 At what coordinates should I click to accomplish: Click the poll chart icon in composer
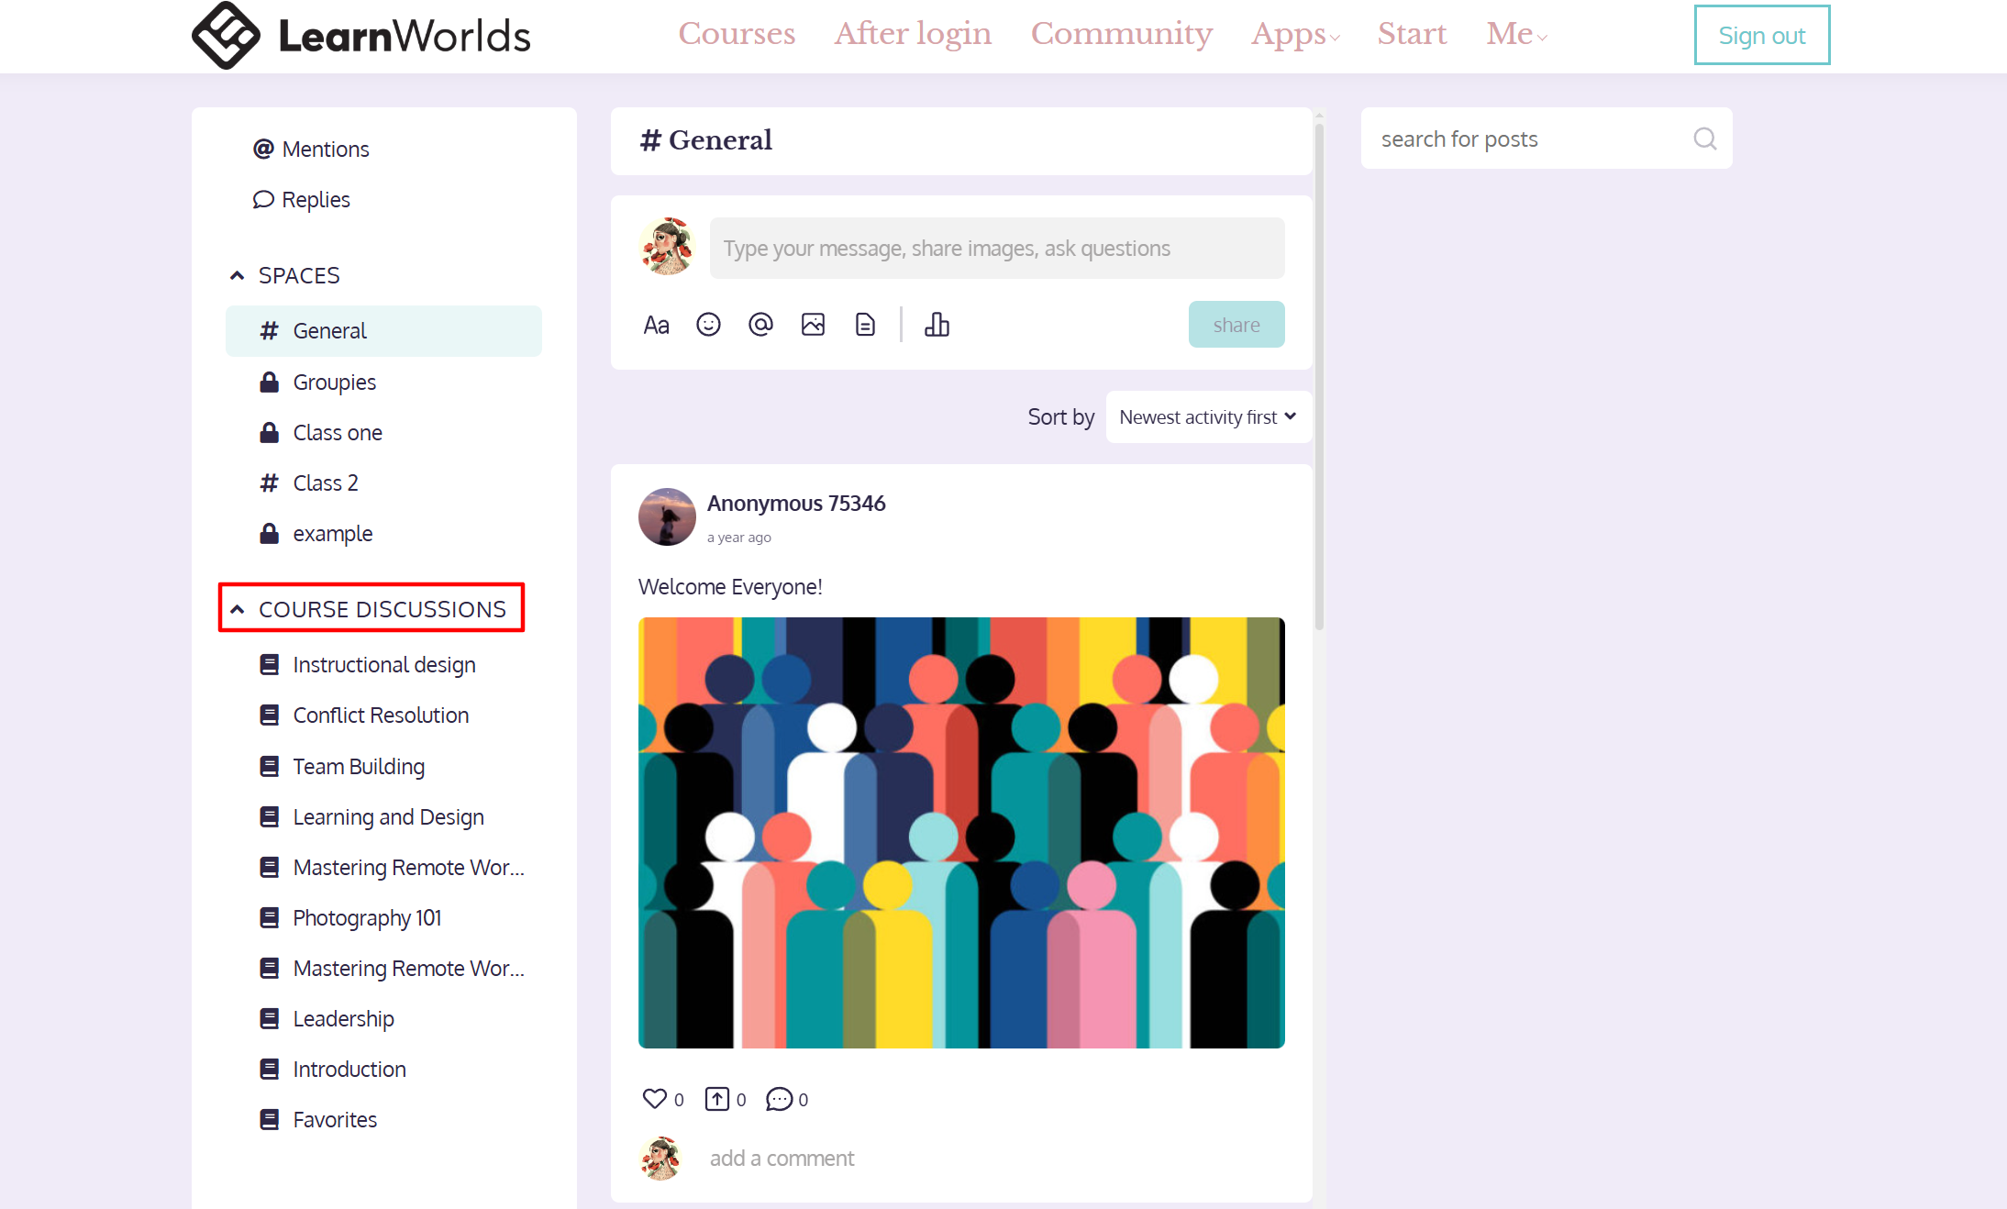pyautogui.click(x=937, y=325)
